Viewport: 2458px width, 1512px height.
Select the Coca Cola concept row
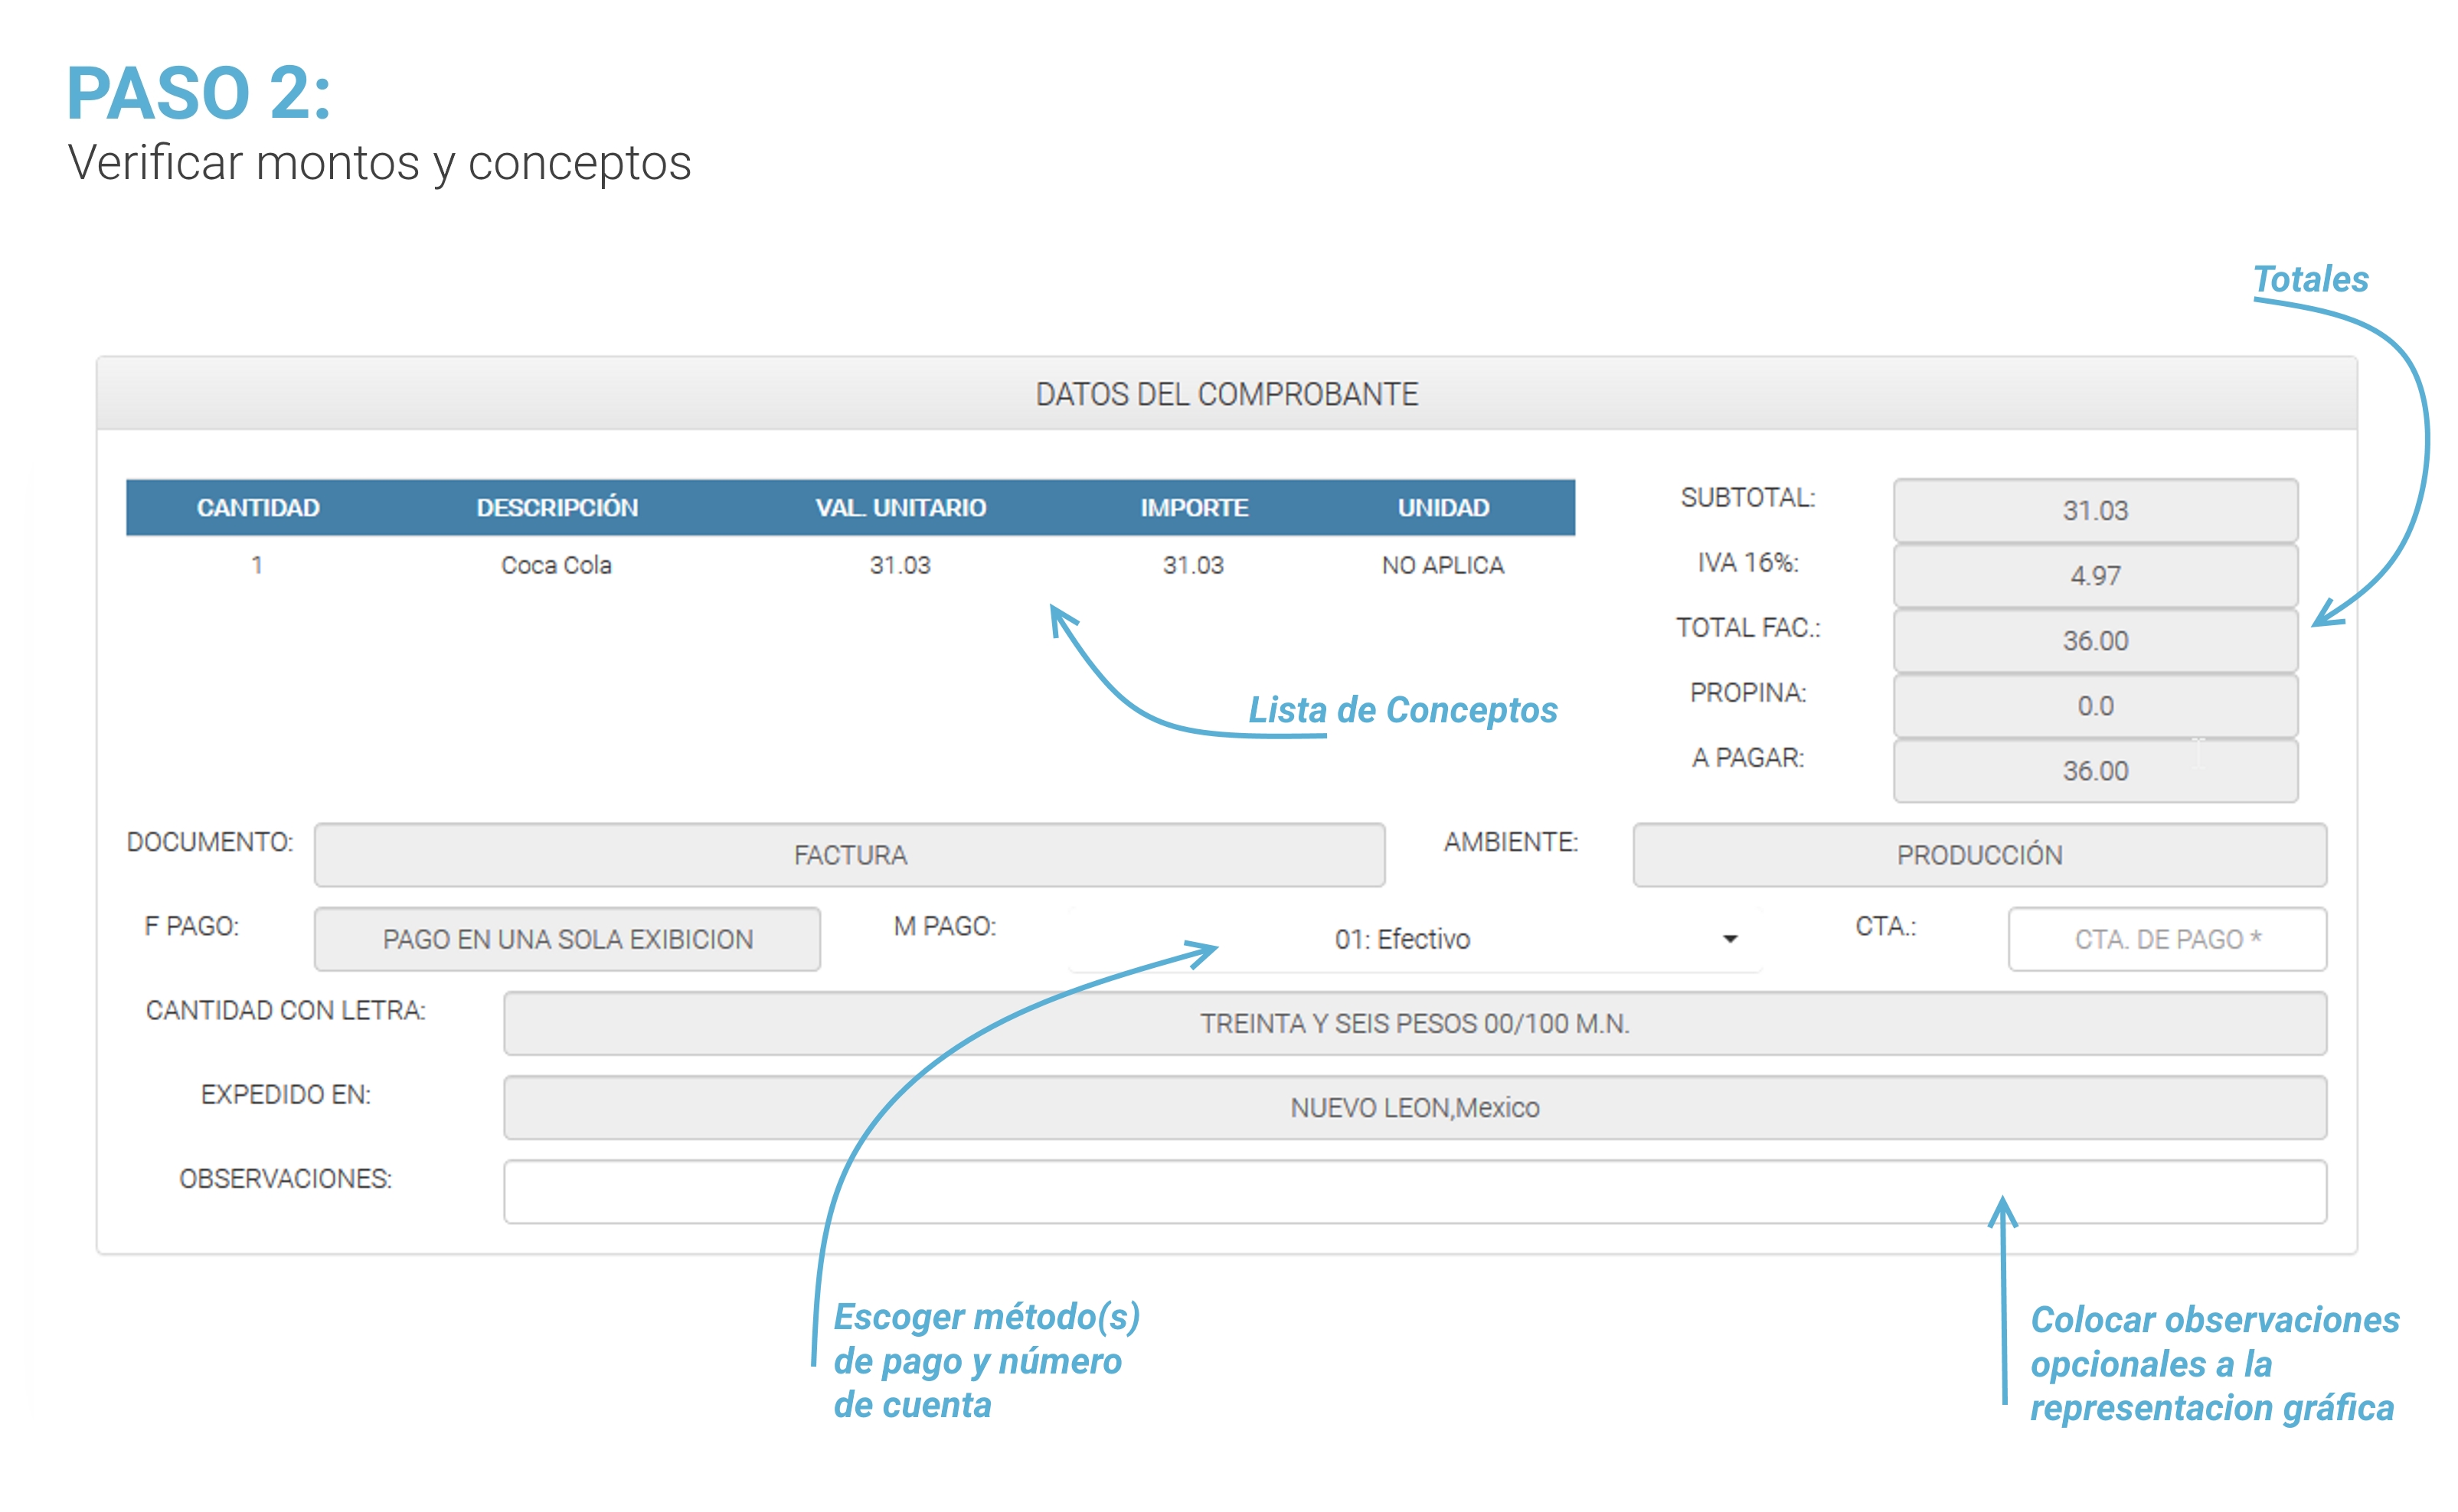(556, 565)
